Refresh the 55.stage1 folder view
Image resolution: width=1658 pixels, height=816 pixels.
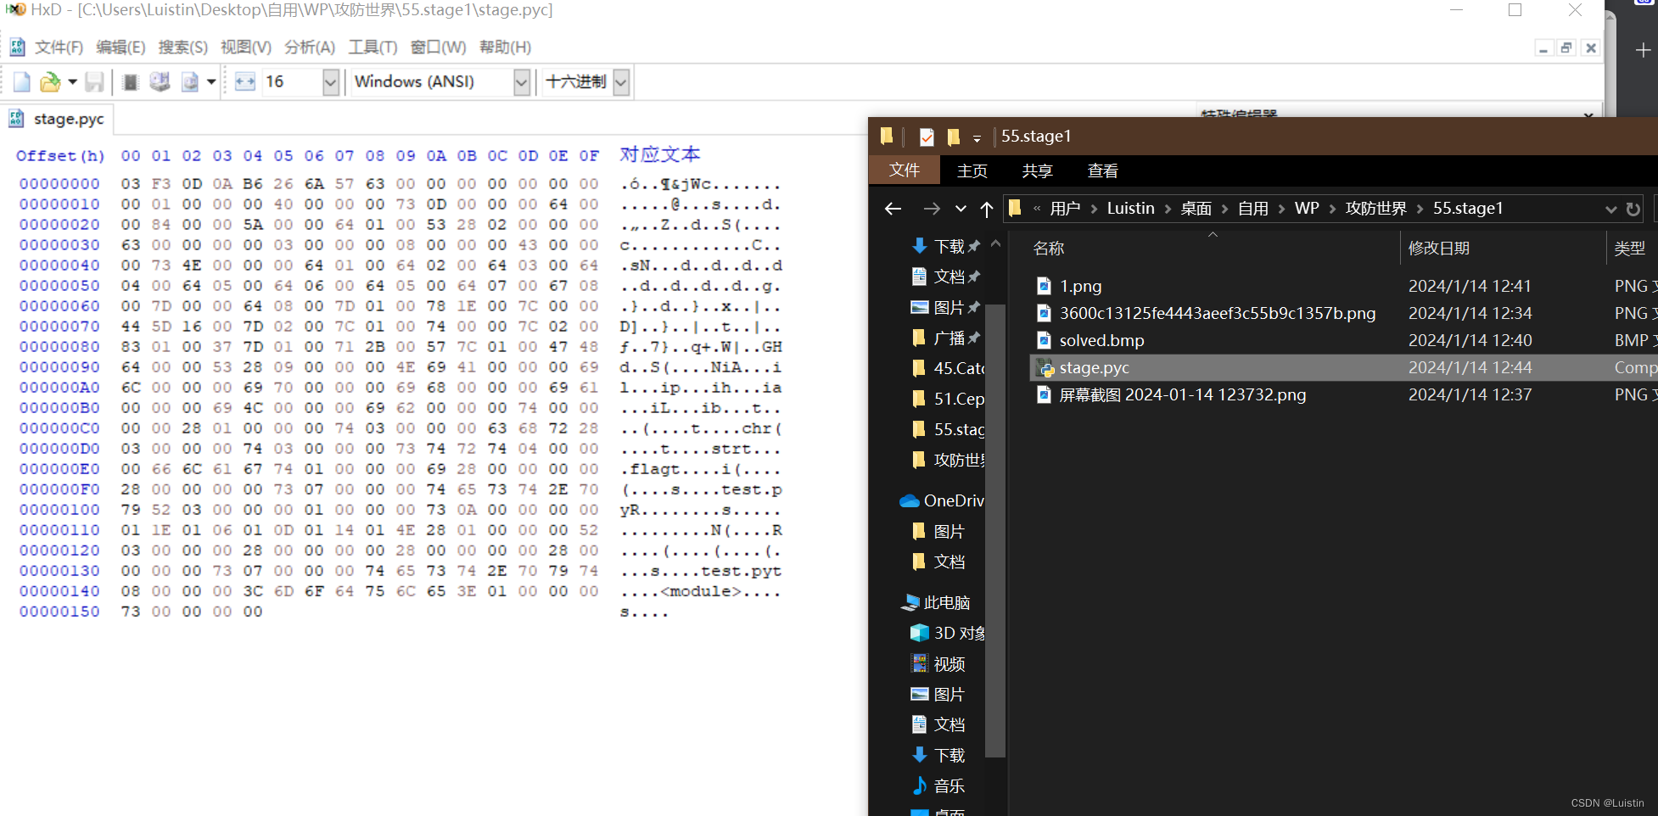(x=1633, y=208)
